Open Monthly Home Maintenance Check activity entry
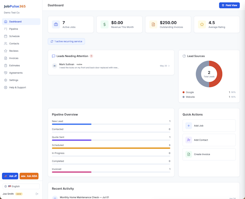This screenshot has width=245, height=199. (84, 197)
